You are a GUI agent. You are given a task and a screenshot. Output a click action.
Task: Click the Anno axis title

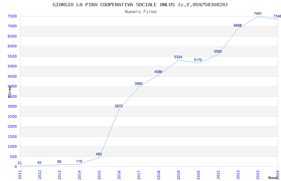tap(273, 178)
